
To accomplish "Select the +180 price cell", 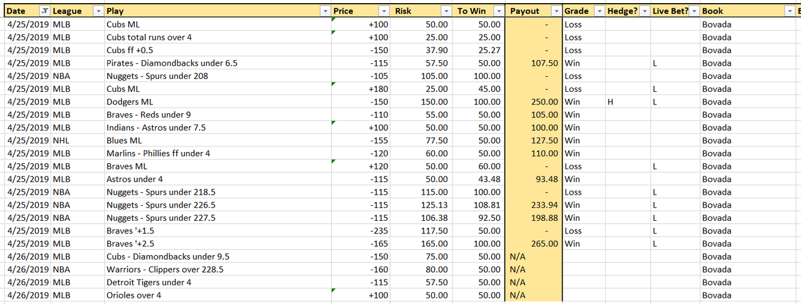I will pos(360,89).
